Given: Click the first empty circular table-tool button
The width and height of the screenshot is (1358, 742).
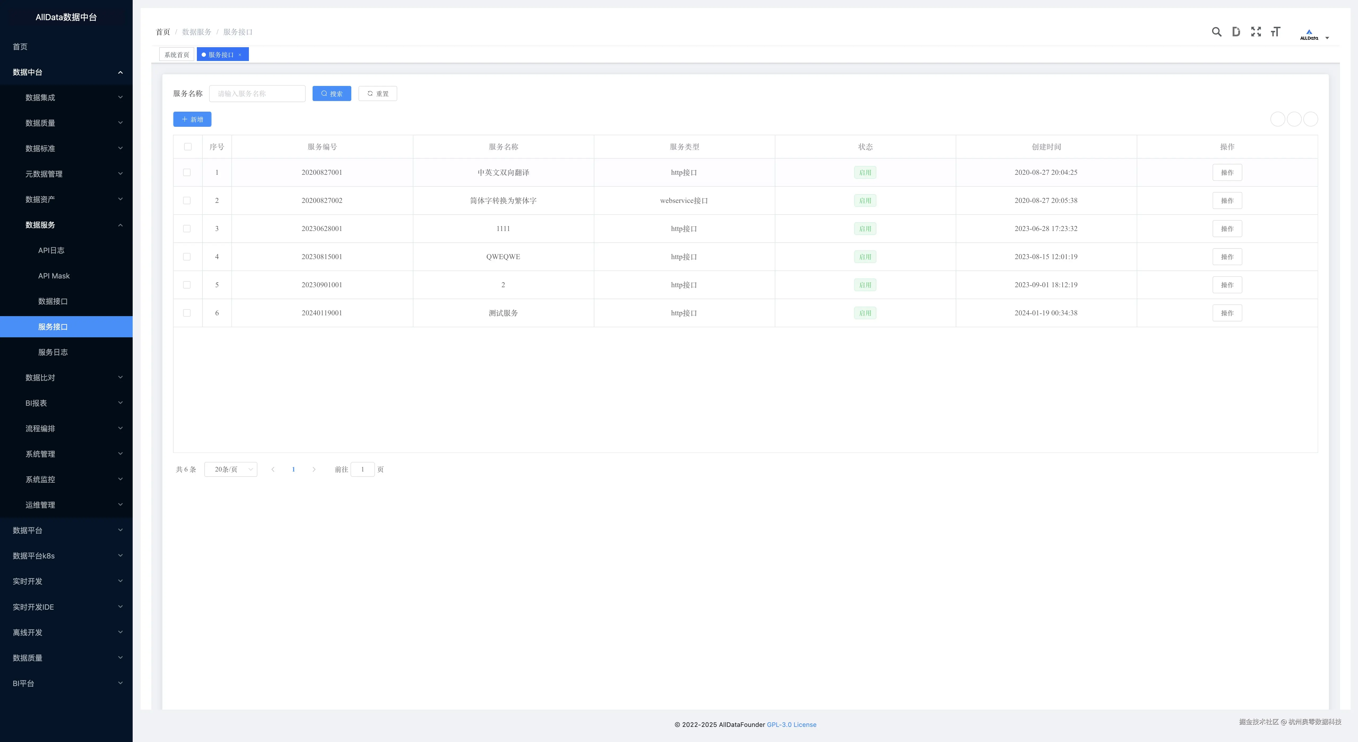Looking at the screenshot, I should [x=1277, y=119].
